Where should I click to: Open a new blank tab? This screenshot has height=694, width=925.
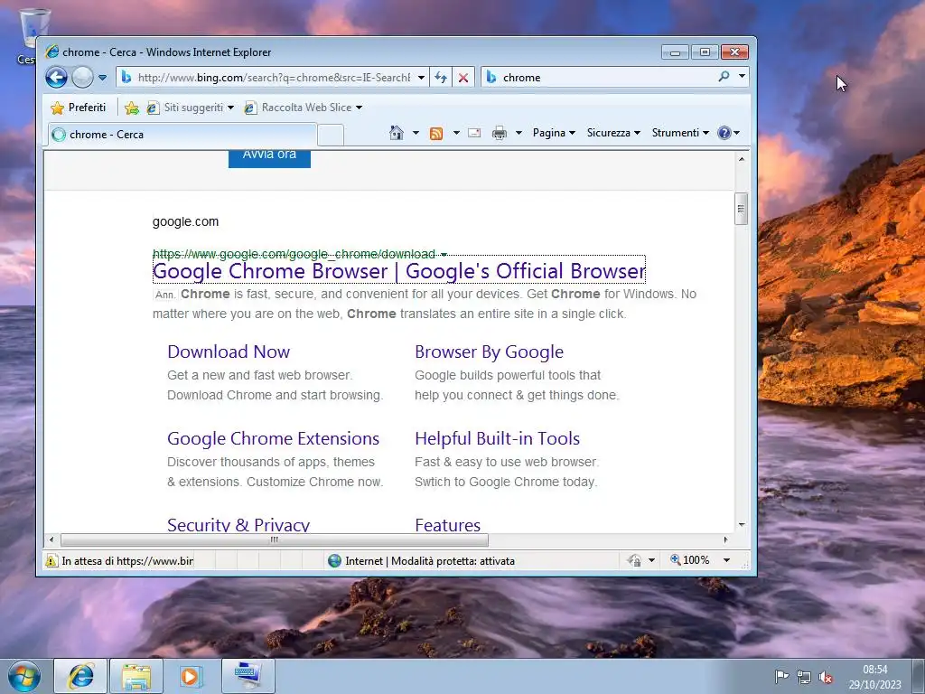tap(331, 136)
